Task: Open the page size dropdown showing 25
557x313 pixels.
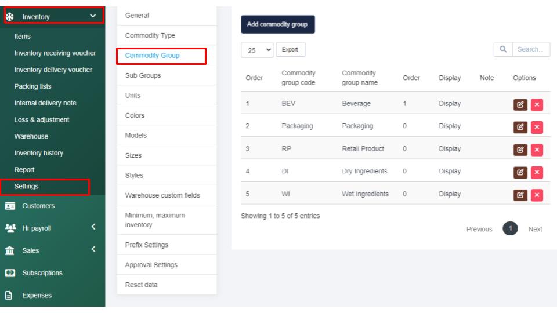Action: 256,50
